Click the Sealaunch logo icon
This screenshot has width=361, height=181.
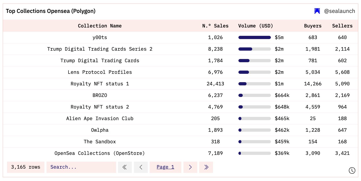coord(317,11)
